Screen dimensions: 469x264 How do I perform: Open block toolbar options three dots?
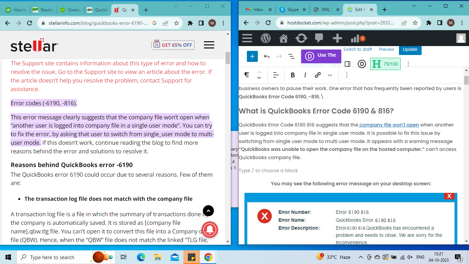point(347,75)
